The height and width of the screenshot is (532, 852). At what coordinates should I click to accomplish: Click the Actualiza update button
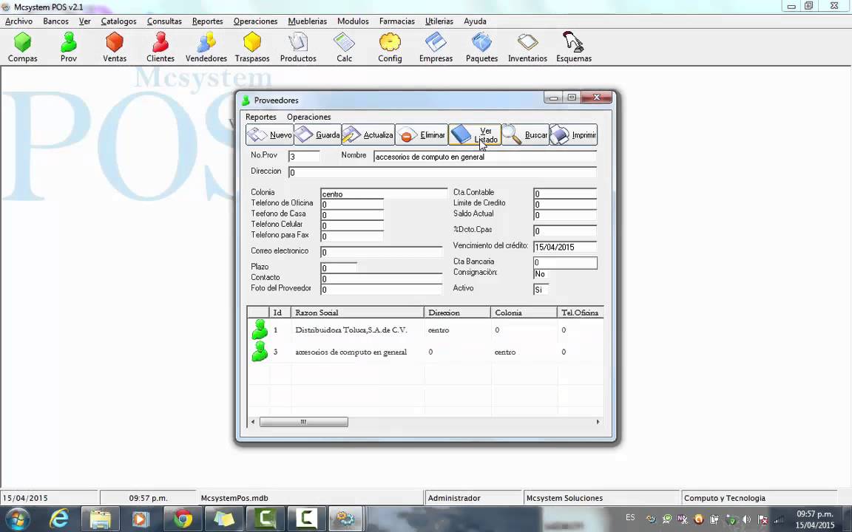pos(368,134)
